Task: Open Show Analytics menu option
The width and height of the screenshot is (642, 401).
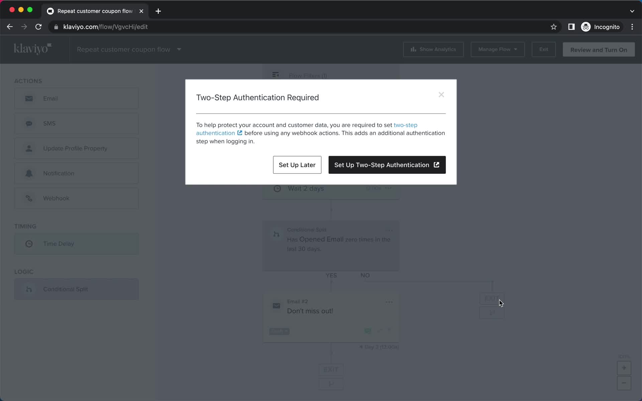Action: (434, 49)
